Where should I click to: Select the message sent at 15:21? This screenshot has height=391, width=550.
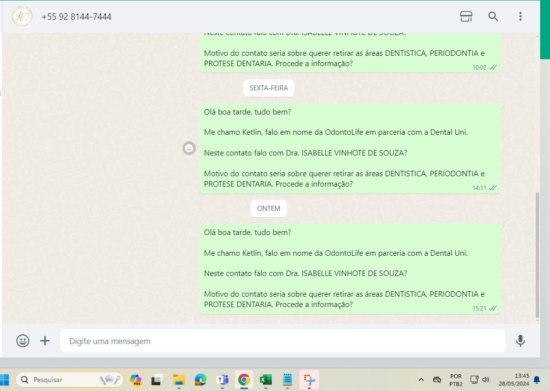[350, 269]
